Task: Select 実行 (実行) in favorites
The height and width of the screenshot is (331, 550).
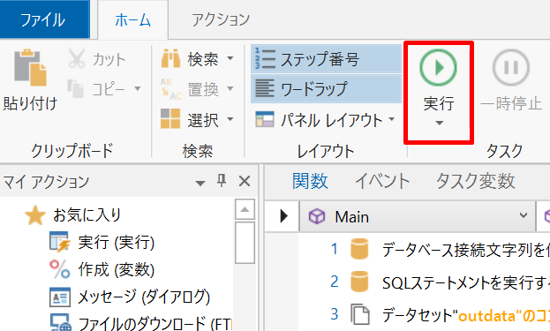Action: [x=117, y=242]
